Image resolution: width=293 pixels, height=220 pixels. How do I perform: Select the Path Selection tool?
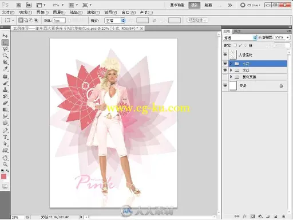(5, 144)
